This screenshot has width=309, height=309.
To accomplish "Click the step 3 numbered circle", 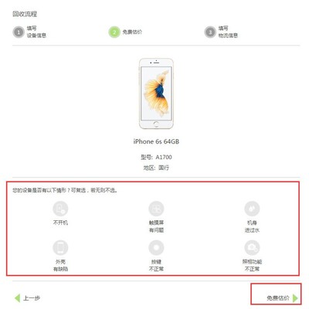I will click(210, 32).
